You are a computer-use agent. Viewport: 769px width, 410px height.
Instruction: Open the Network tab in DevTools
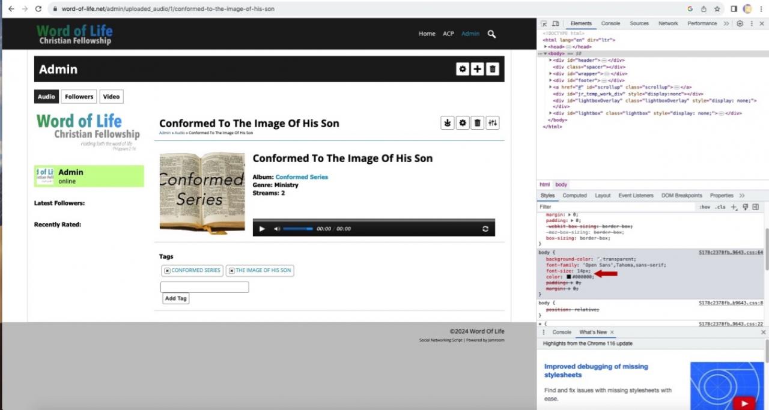[x=668, y=23]
